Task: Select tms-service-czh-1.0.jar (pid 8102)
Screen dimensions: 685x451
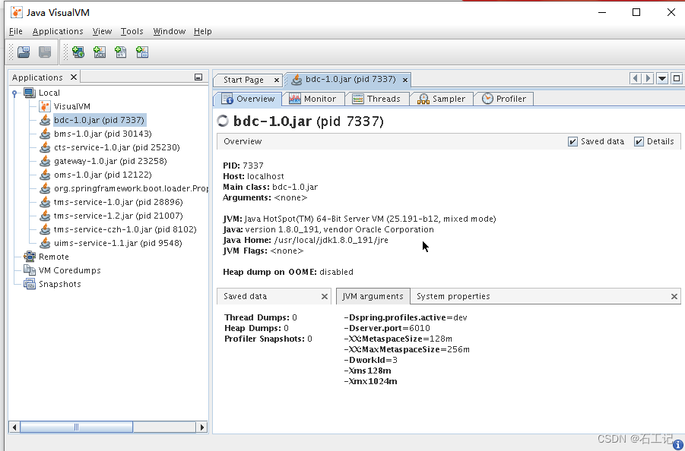Action: pos(125,229)
